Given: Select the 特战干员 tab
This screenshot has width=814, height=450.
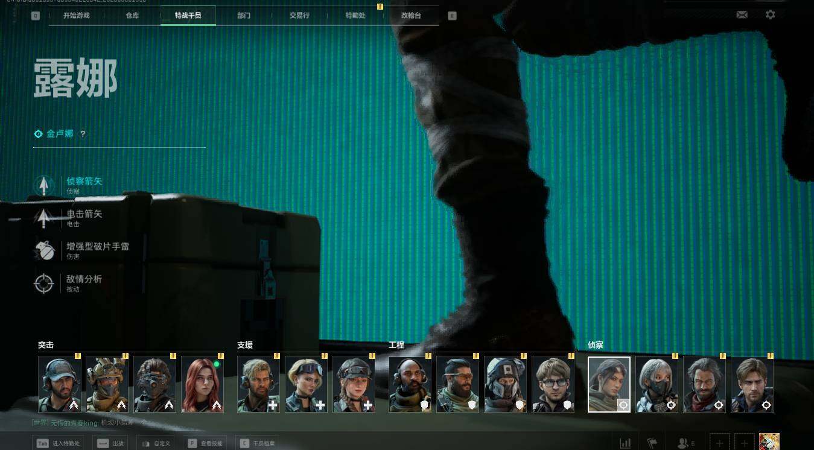Looking at the screenshot, I should (188, 16).
